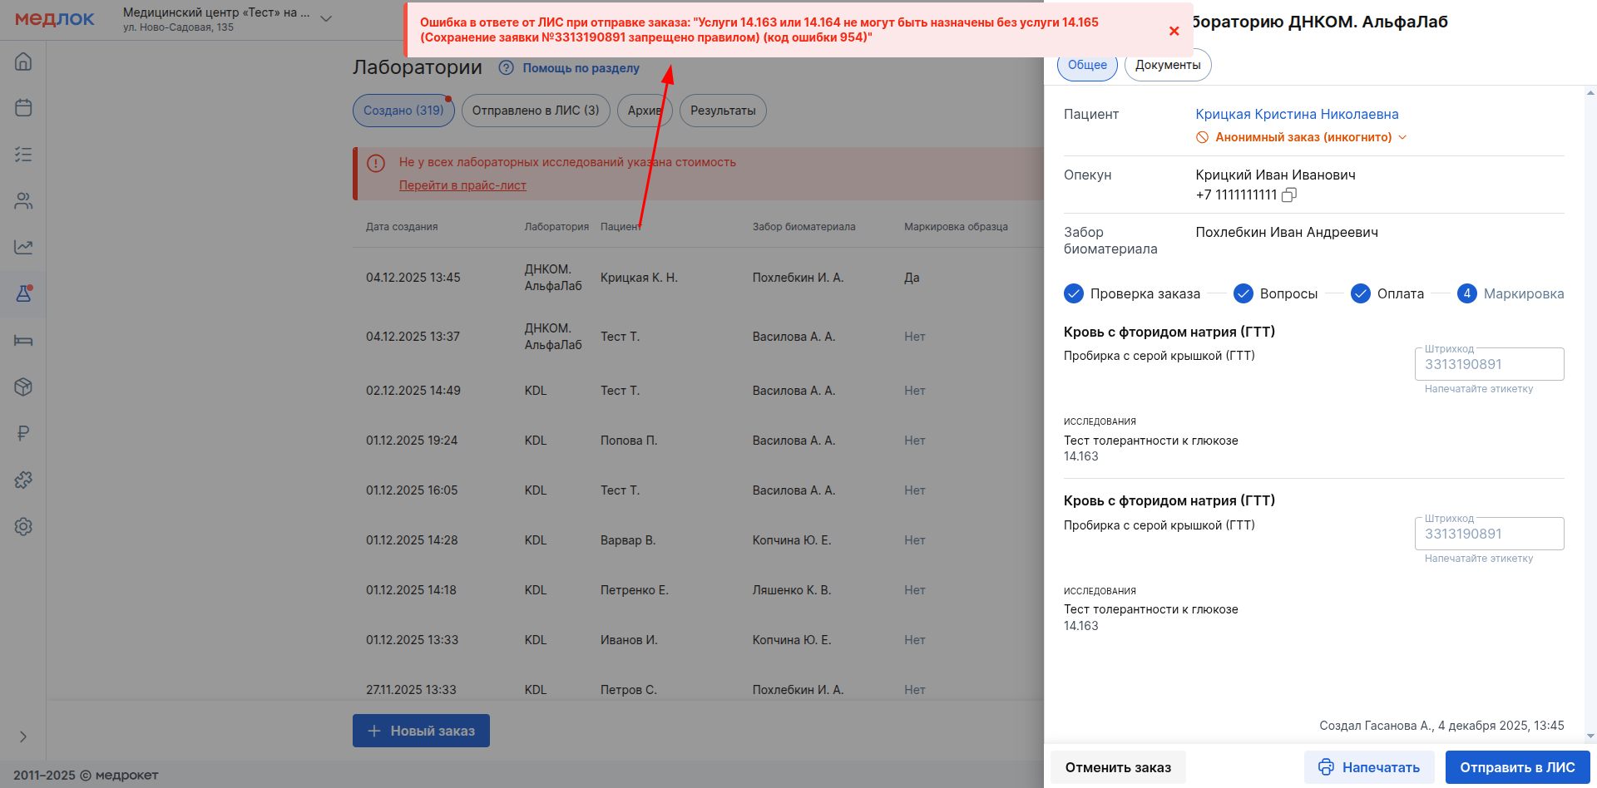
Task: Expand 'Анонимный заказ (инкогнито)' dropdown
Action: click(x=1402, y=137)
